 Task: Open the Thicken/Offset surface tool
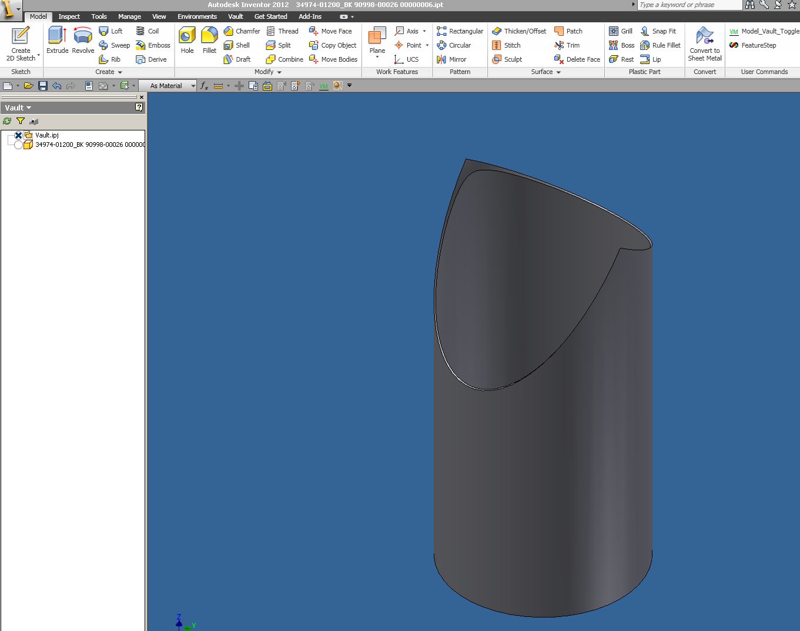519,31
